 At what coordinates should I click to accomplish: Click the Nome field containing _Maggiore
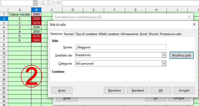121,47
